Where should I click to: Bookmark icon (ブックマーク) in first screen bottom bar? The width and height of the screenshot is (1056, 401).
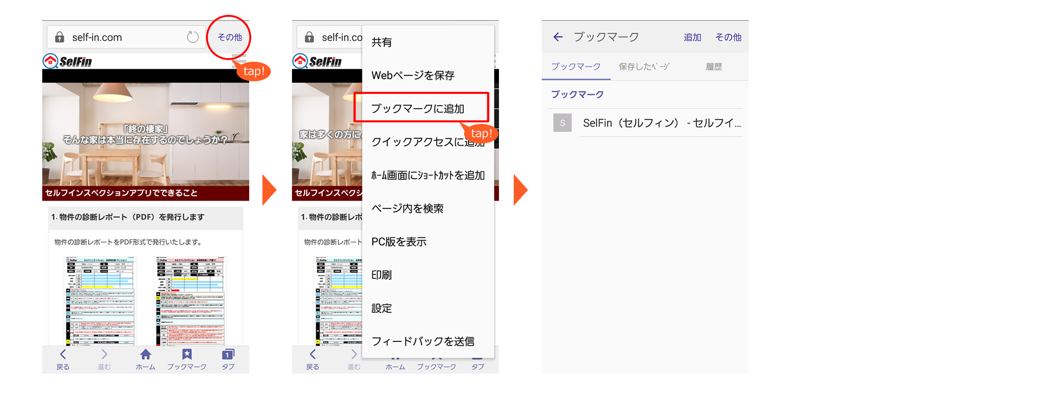coord(186,359)
